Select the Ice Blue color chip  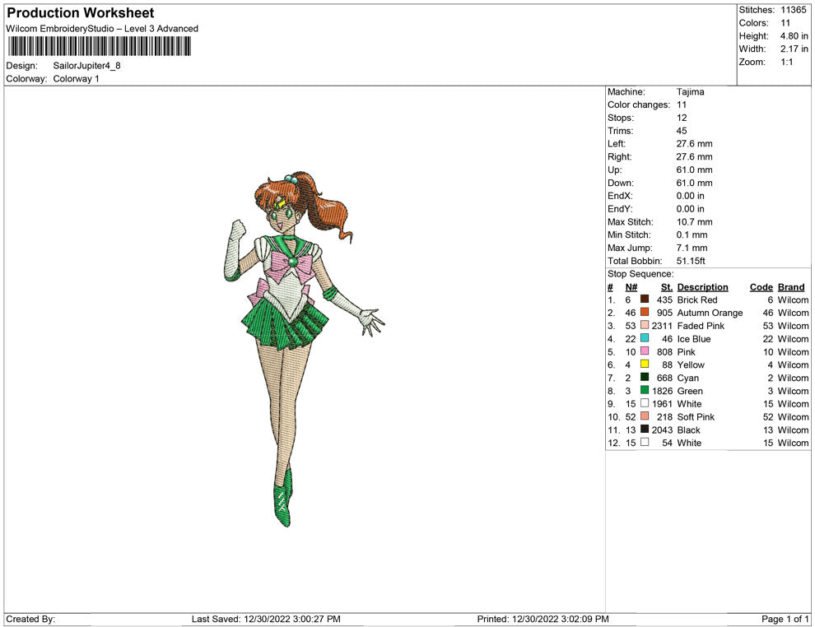coord(644,339)
